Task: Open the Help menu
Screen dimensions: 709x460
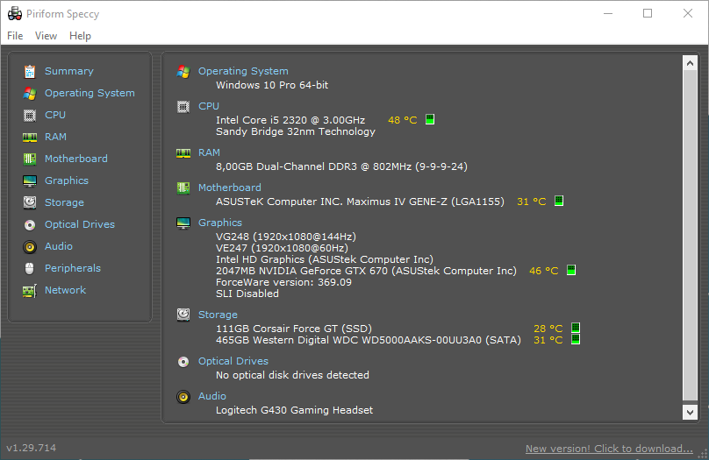Action: pyautogui.click(x=80, y=36)
